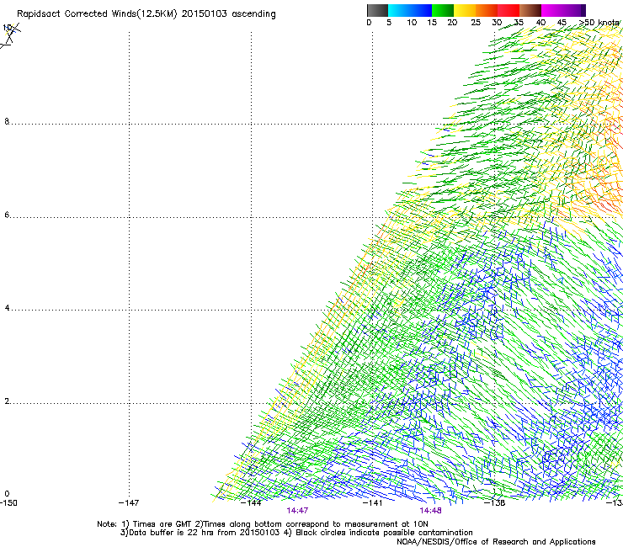Click the longitude '-144' axis label
This screenshot has height=547, width=623.
[x=251, y=503]
